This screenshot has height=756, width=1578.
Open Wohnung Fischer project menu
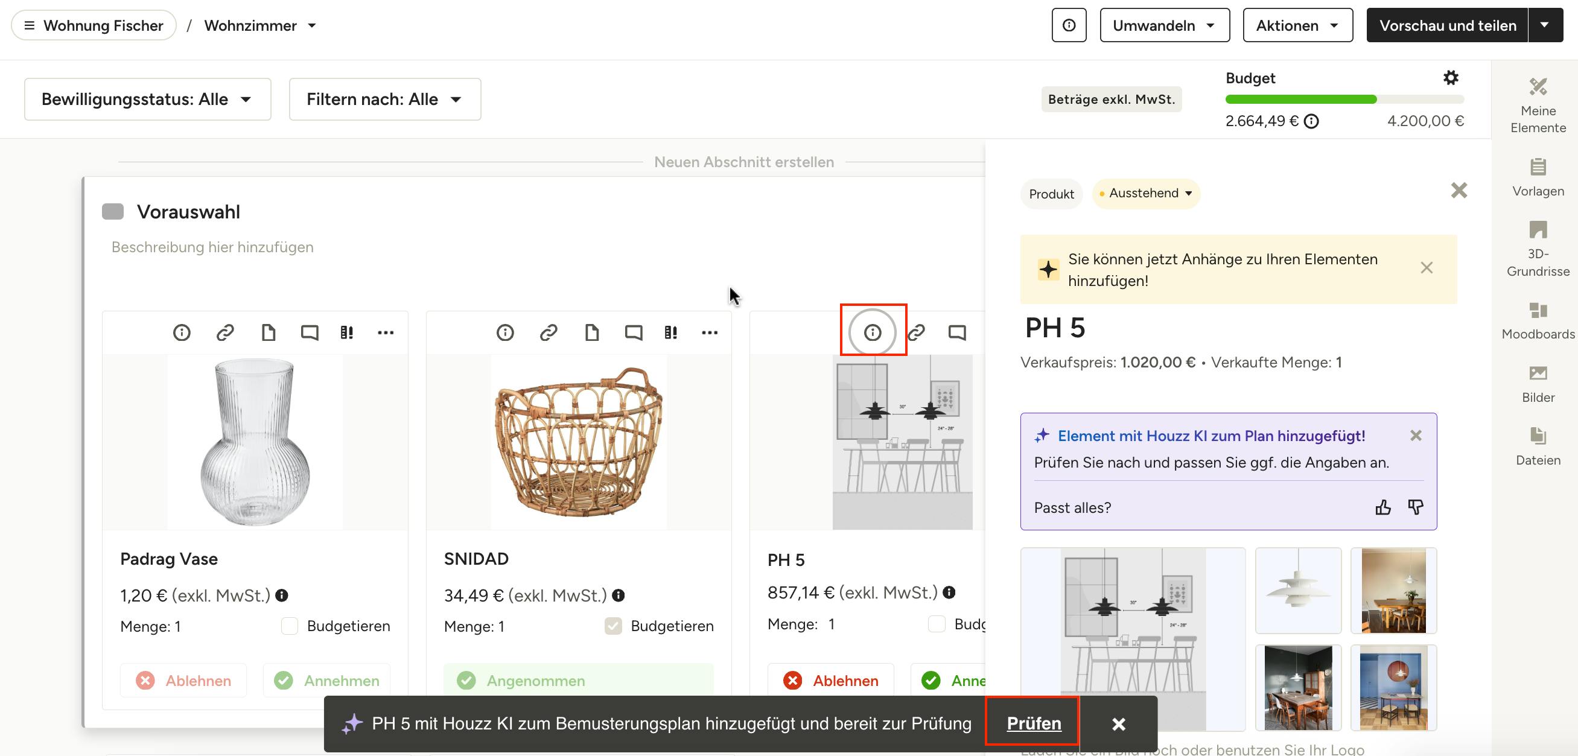pos(94,25)
